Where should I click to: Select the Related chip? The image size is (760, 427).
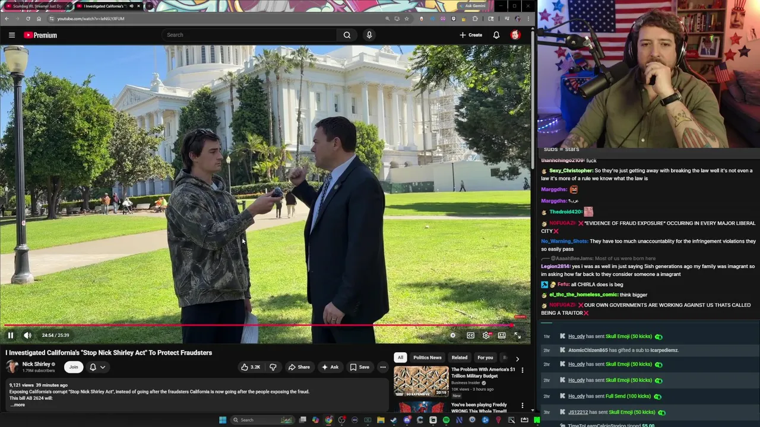coord(460,358)
